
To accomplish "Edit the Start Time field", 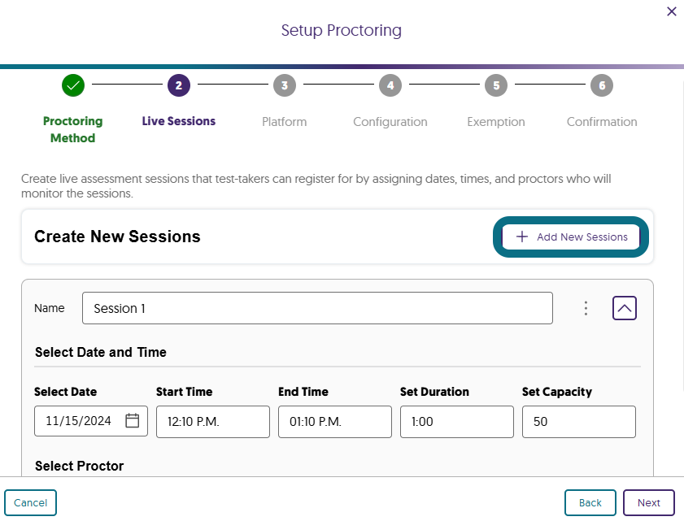I will point(212,421).
